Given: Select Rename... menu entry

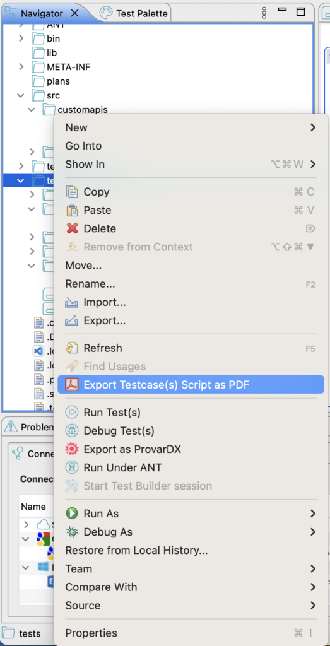Looking at the screenshot, I should 191,284.
